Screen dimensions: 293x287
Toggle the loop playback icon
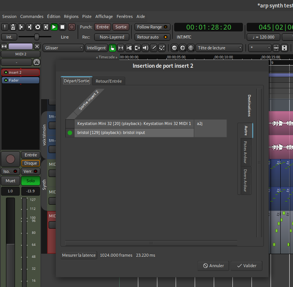point(37,27)
